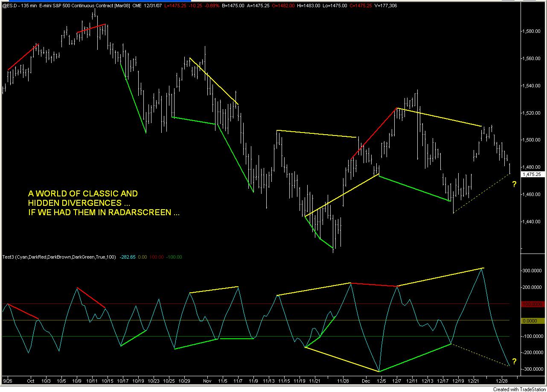Click the E-mini S&P 500 contract title
Image resolution: width=547 pixels, height=392 pixels.
pyautogui.click(x=77, y=6)
